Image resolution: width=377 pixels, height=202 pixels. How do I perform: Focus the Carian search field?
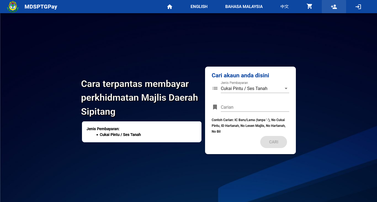(x=255, y=107)
